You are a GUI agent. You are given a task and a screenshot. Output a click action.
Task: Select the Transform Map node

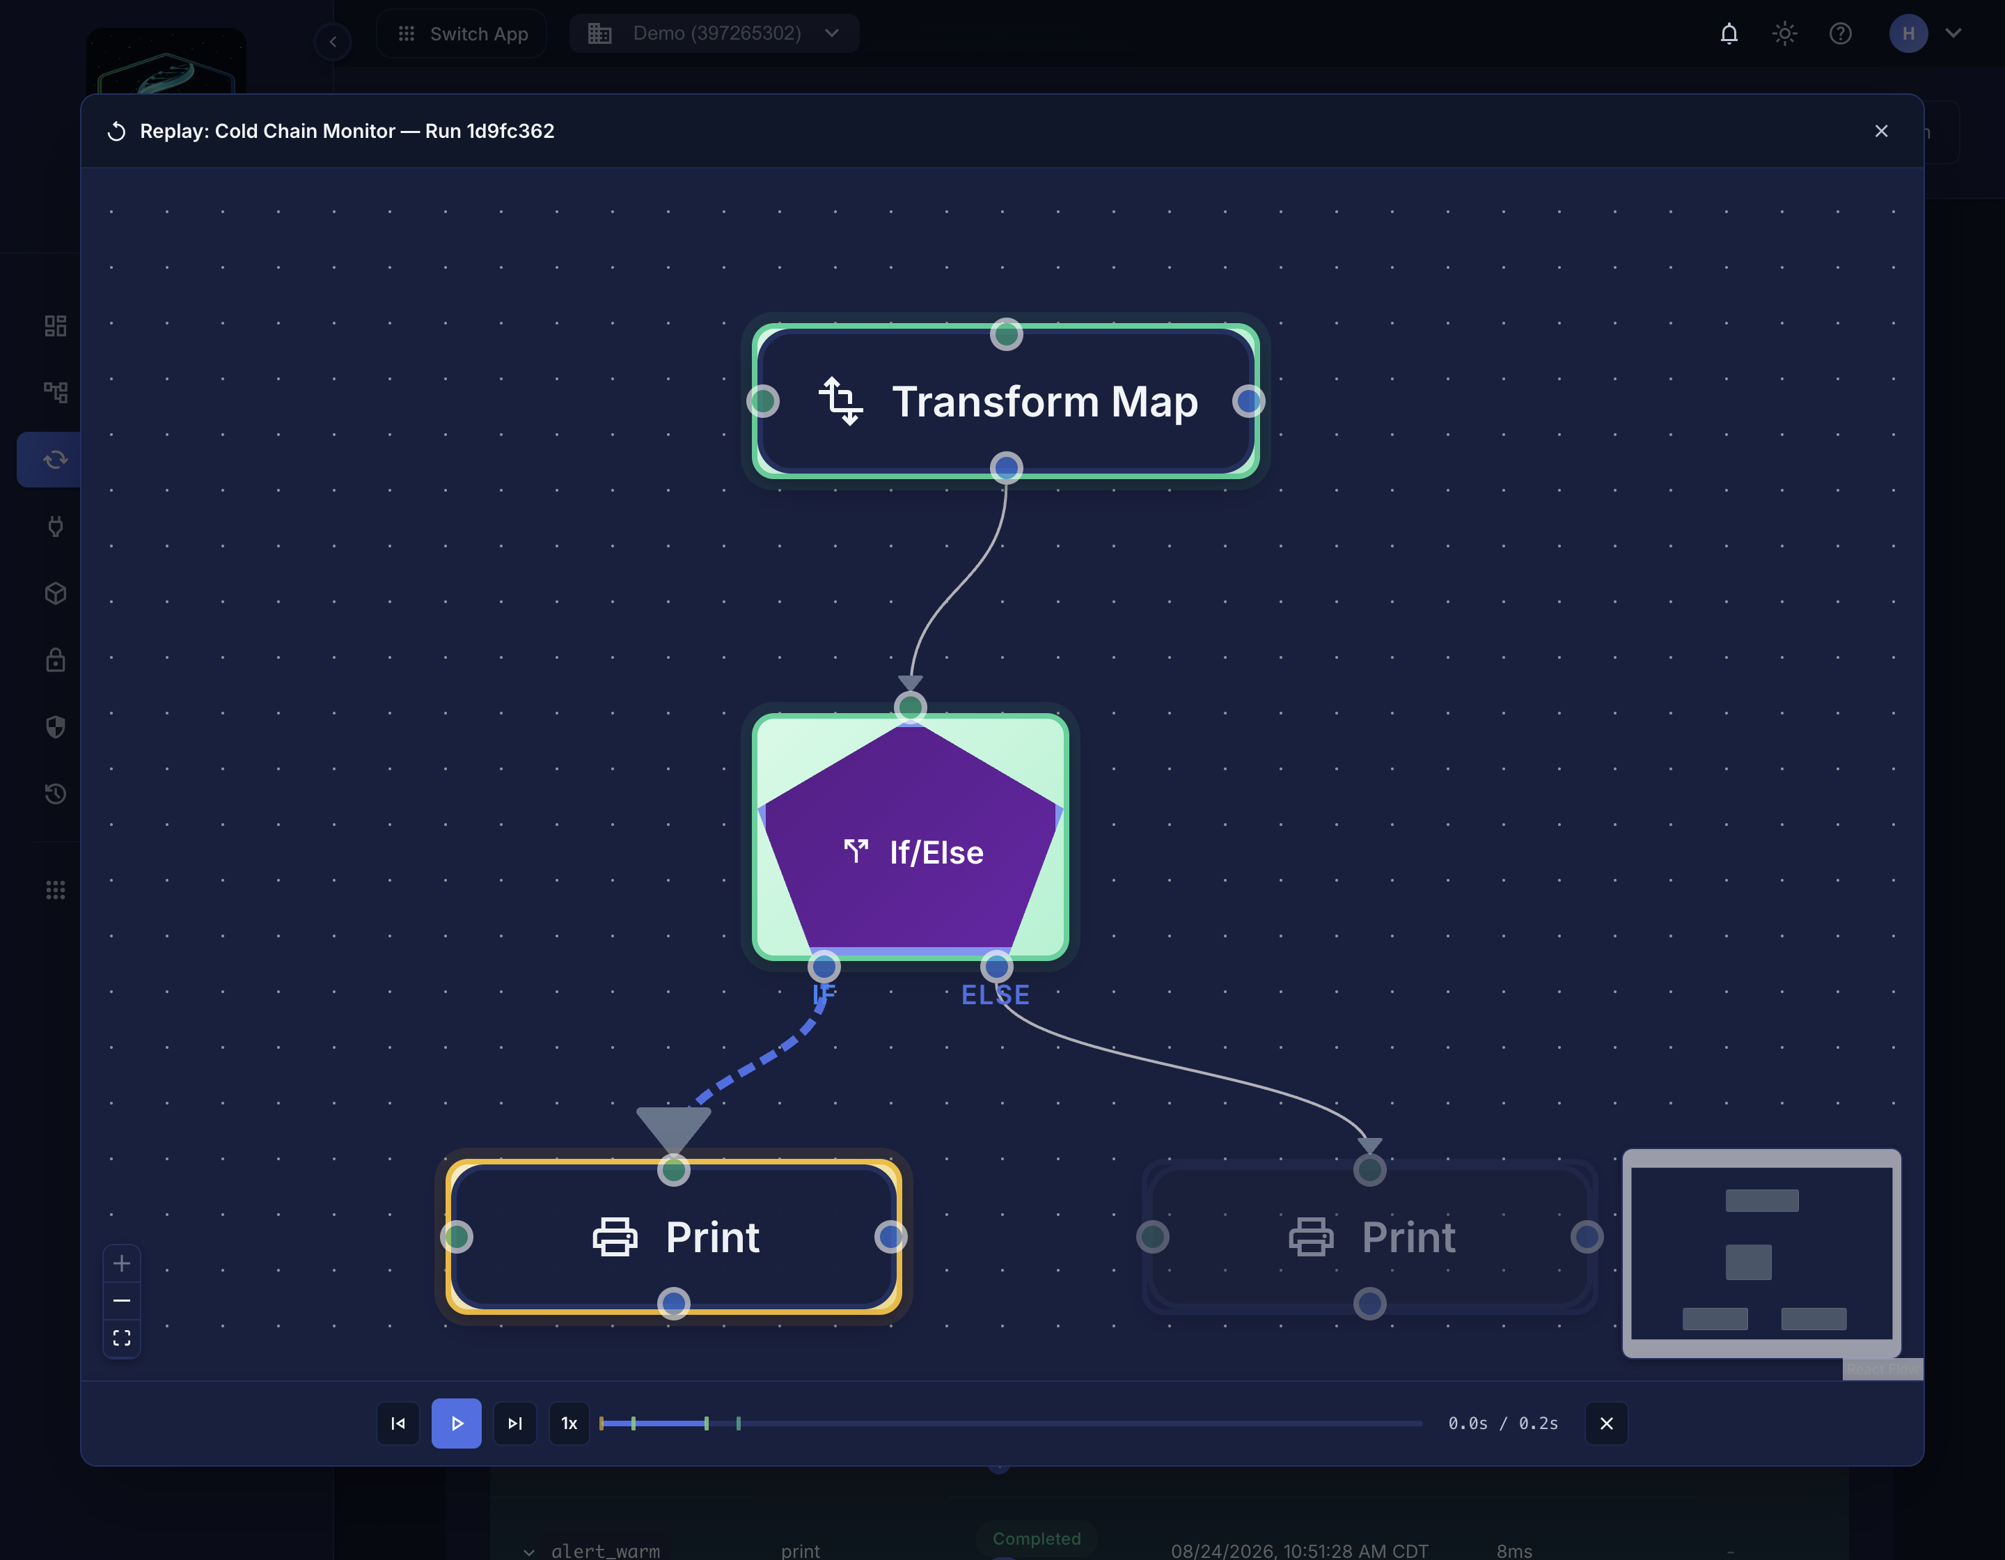click(1006, 401)
